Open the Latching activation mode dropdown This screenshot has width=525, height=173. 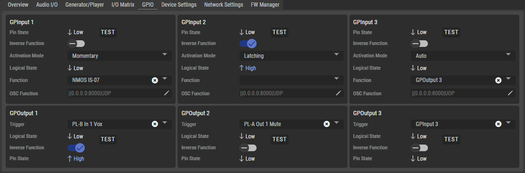click(x=291, y=55)
